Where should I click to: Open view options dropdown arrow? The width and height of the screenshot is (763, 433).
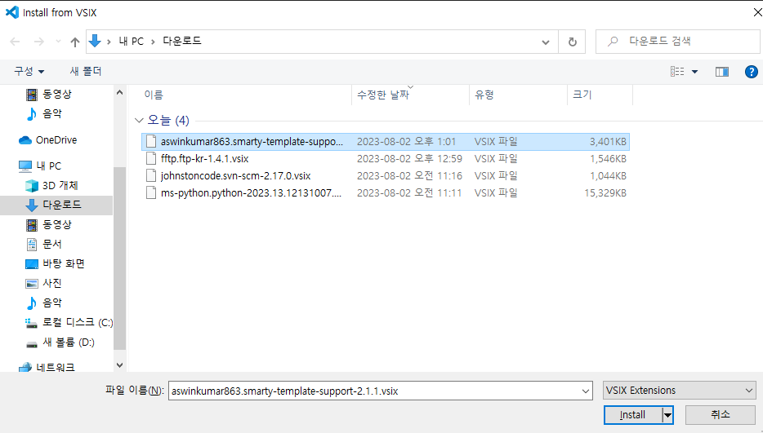[695, 72]
